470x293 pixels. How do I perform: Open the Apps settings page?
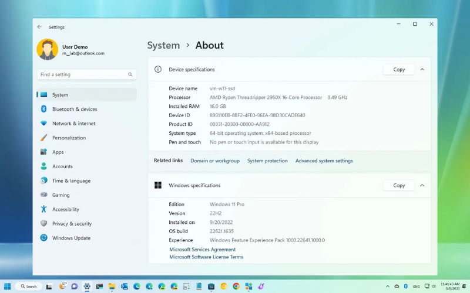86,152
